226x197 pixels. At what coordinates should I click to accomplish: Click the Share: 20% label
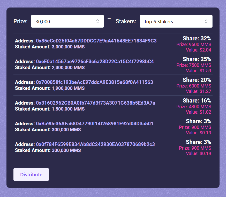click(197, 80)
